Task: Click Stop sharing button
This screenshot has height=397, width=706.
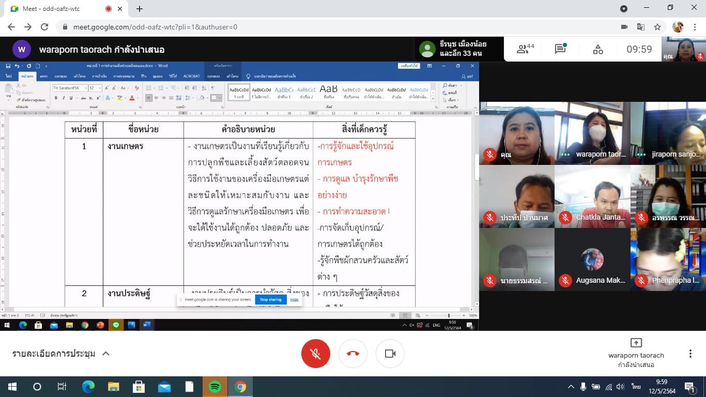Action: tap(270, 299)
